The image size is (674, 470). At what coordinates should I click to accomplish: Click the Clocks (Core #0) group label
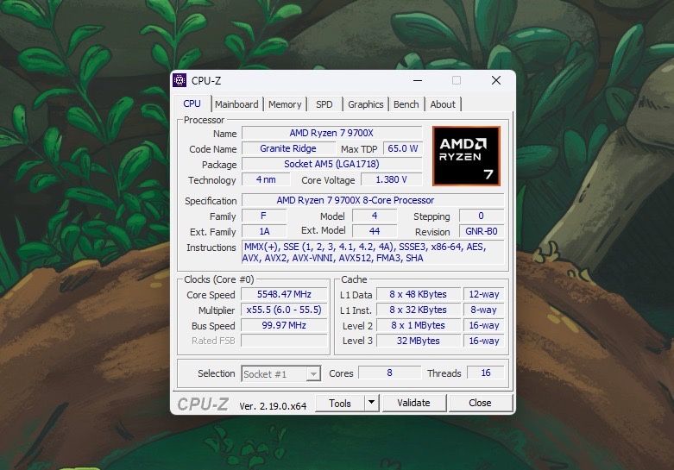click(x=219, y=279)
